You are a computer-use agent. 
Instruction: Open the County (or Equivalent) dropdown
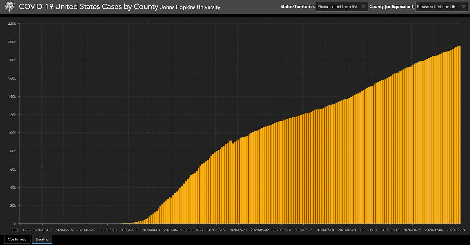(x=442, y=7)
